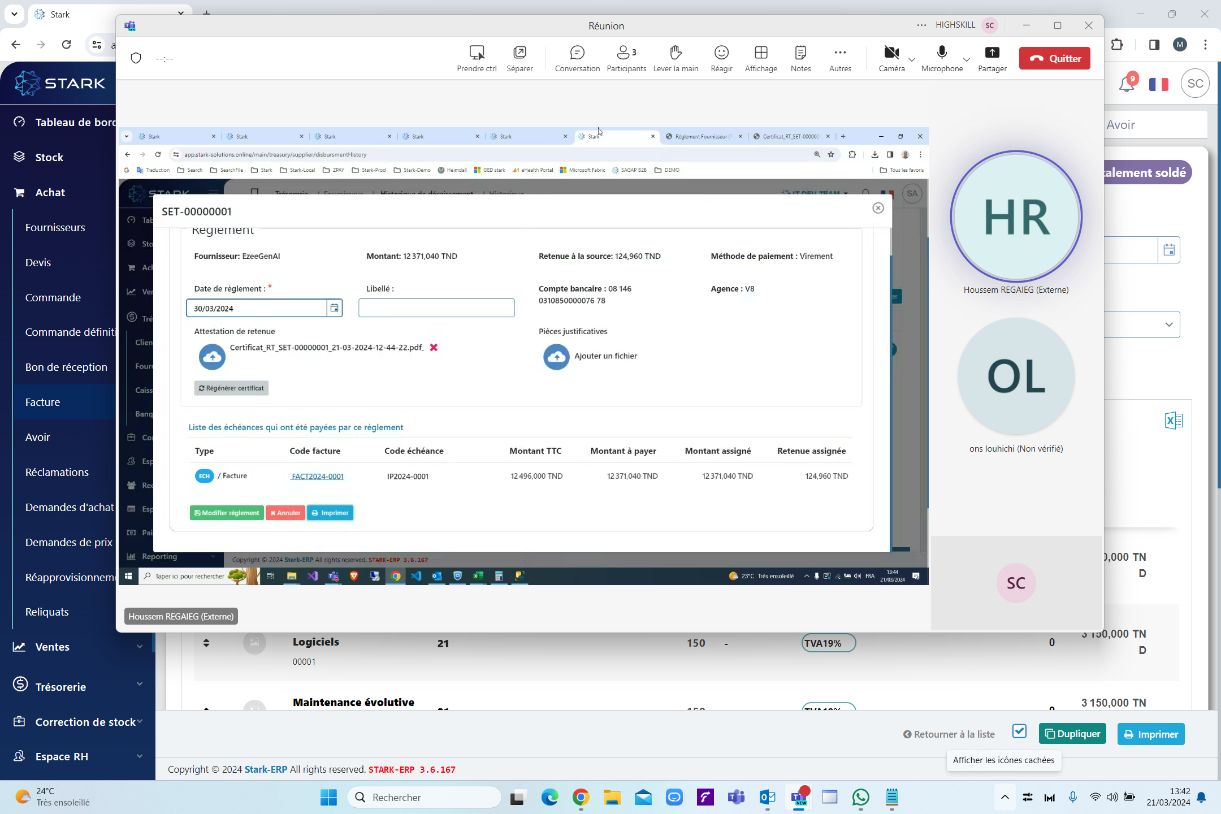Toggle the Caméra on
The image size is (1221, 814).
pyautogui.click(x=891, y=59)
